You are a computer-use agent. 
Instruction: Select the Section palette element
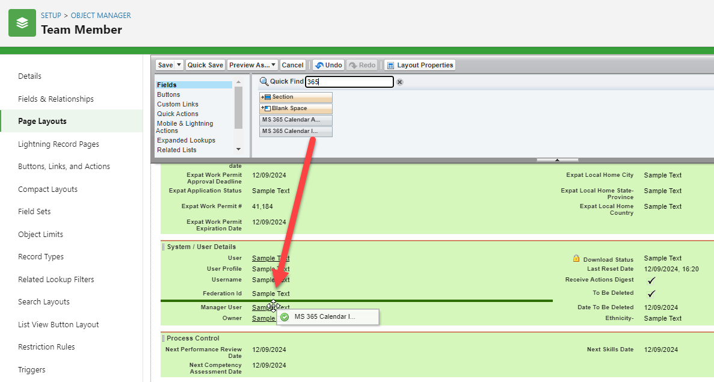click(x=295, y=97)
